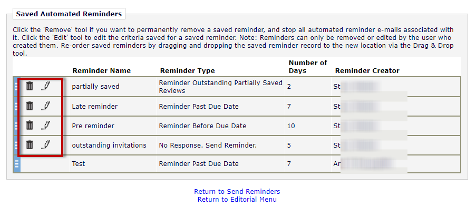Delete the 'Late reminder' using its trash icon
The height and width of the screenshot is (208, 476).
click(x=30, y=106)
